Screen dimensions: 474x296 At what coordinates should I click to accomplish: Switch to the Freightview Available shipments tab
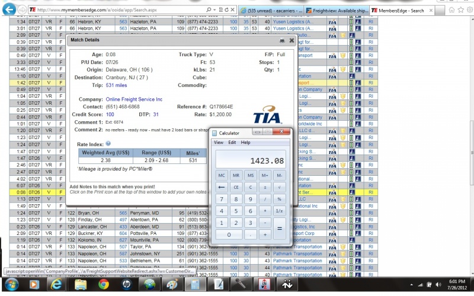tap(337, 11)
